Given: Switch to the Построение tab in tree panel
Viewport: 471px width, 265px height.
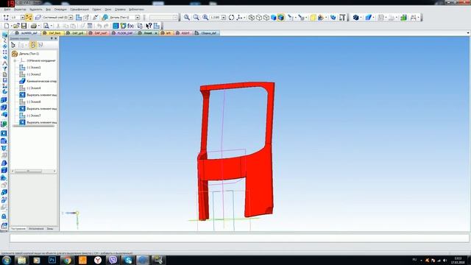Looking at the screenshot, I should point(18,229).
